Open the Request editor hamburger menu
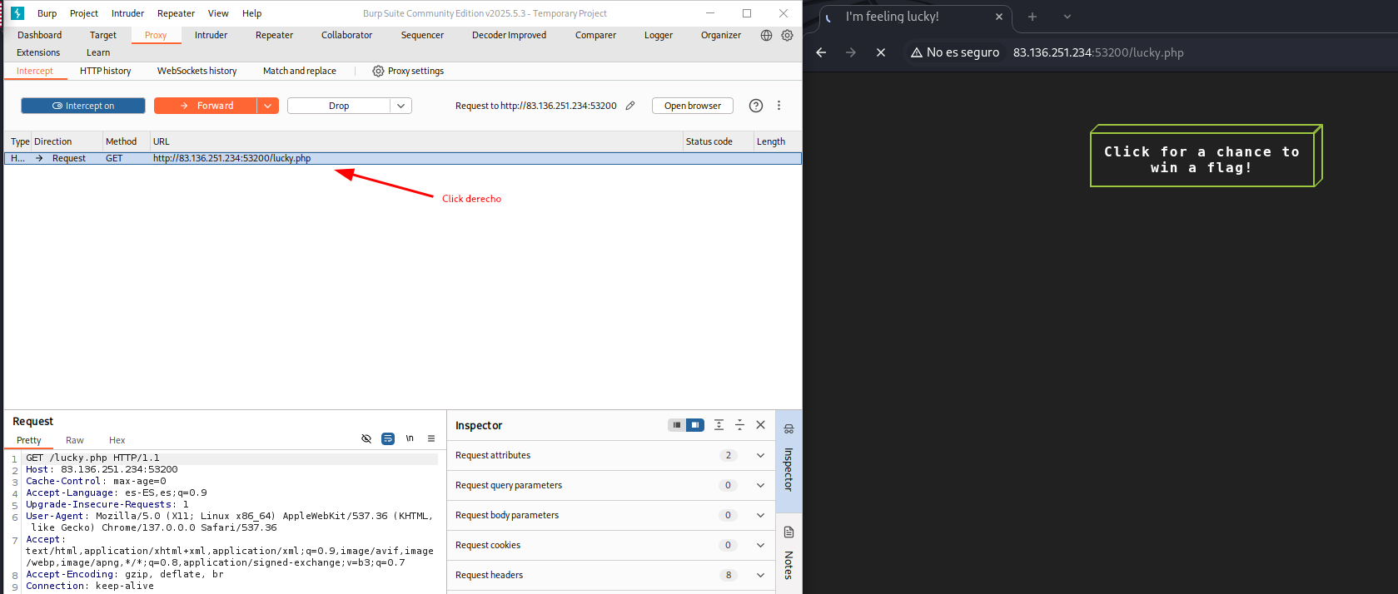The width and height of the screenshot is (1398, 594). coord(431,438)
